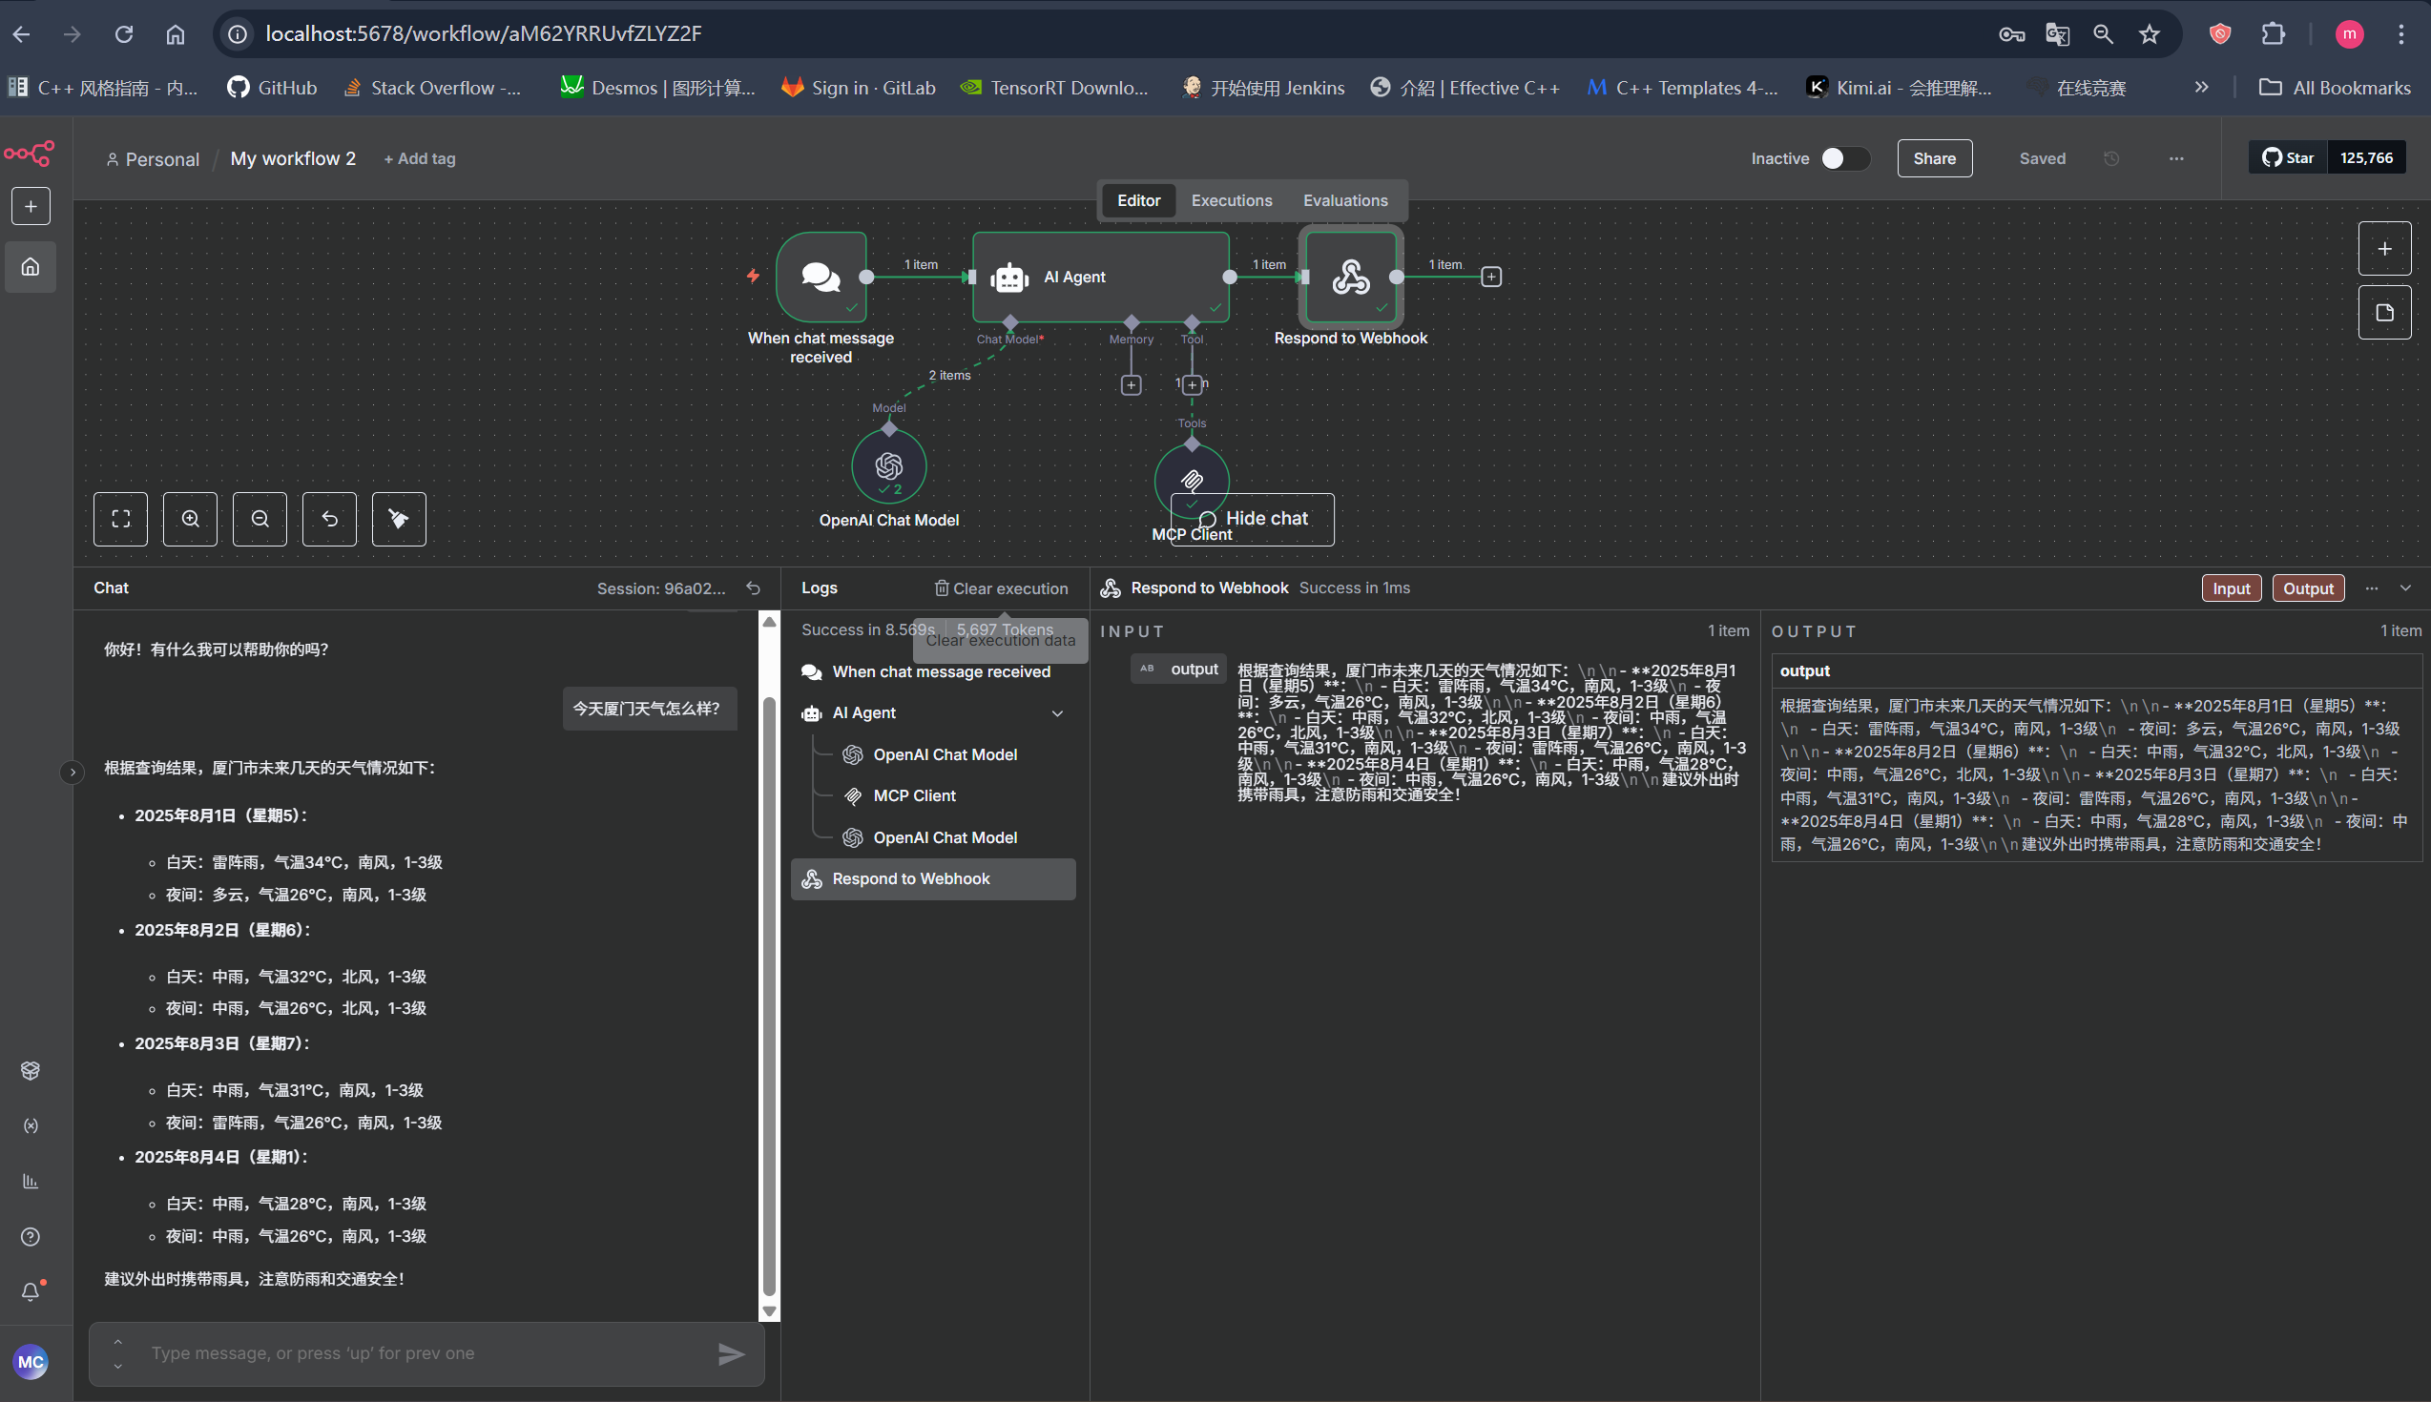This screenshot has height=1402, width=2431.
Task: Click the zoom out canvas button
Action: 260,519
